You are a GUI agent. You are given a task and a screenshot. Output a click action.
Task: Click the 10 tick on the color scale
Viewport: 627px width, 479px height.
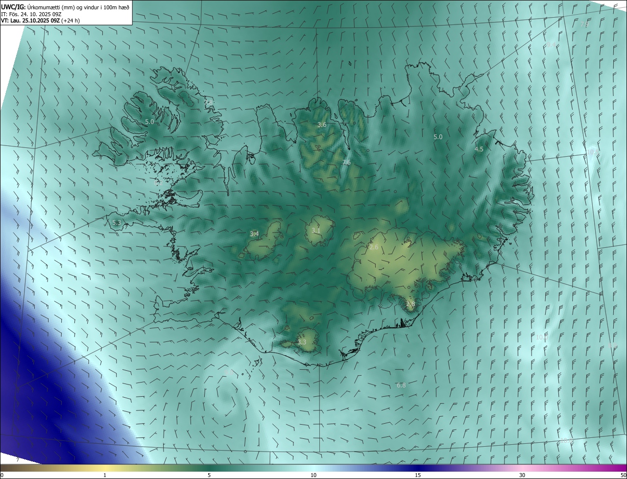313,475
